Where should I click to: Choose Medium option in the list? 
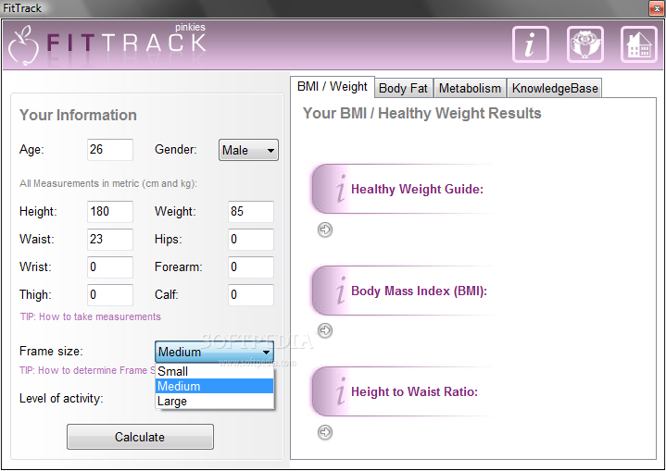tap(215, 386)
